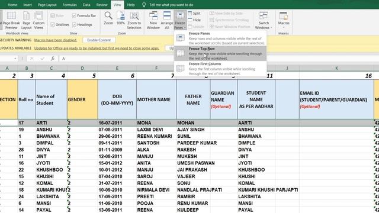Select student name cell ARTI

[x=52, y=122]
